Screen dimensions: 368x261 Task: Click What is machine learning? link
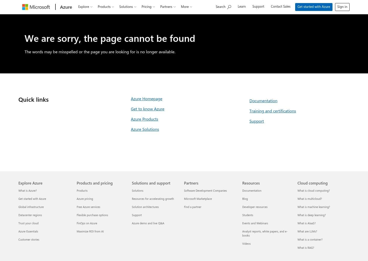click(314, 207)
